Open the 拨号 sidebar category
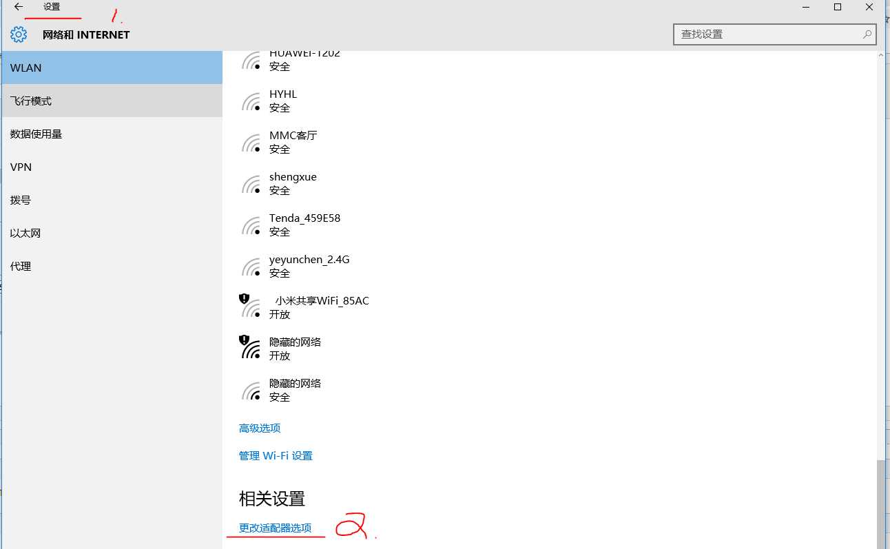Screen dimensions: 890x549 112,200
